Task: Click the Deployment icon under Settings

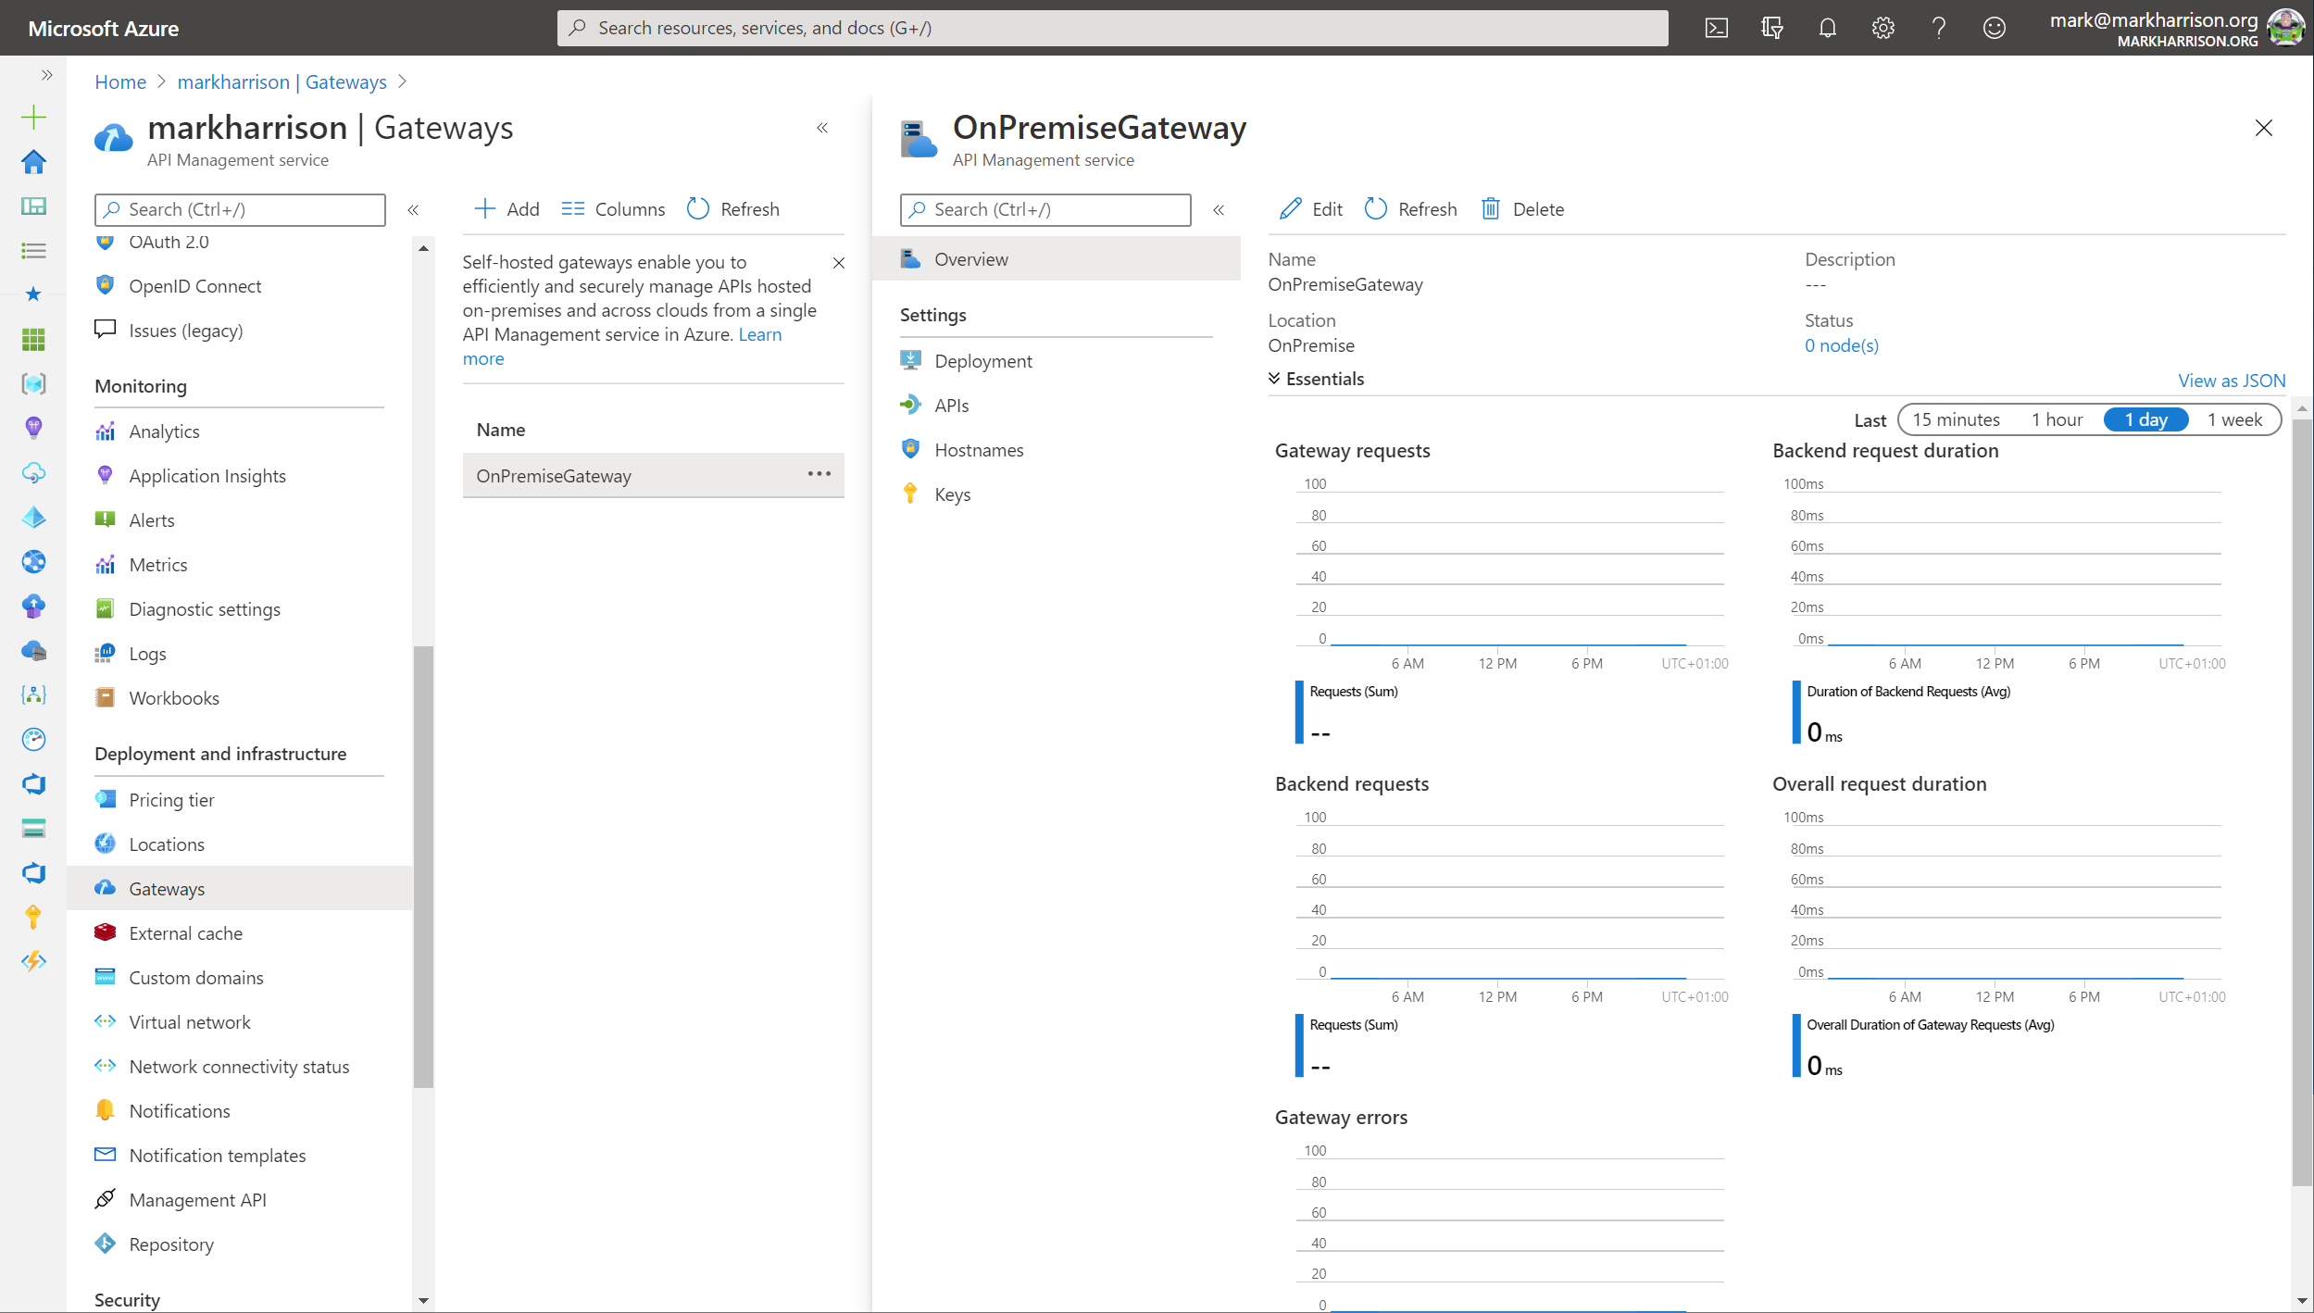Action: [x=910, y=359]
